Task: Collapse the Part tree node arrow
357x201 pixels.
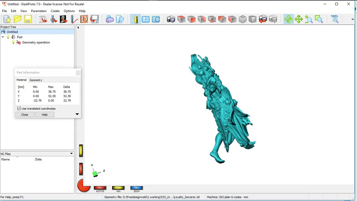Action: click(x=3, y=37)
